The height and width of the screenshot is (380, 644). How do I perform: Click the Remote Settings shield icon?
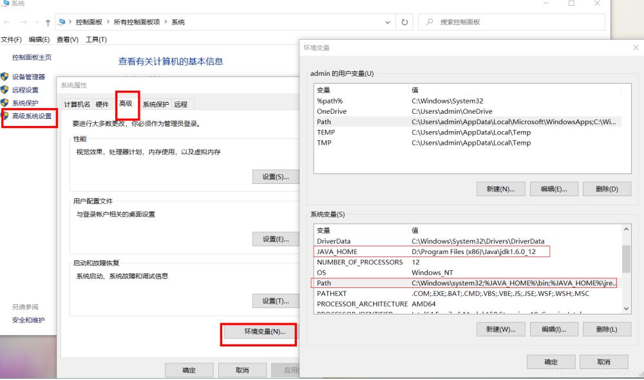tap(5, 90)
